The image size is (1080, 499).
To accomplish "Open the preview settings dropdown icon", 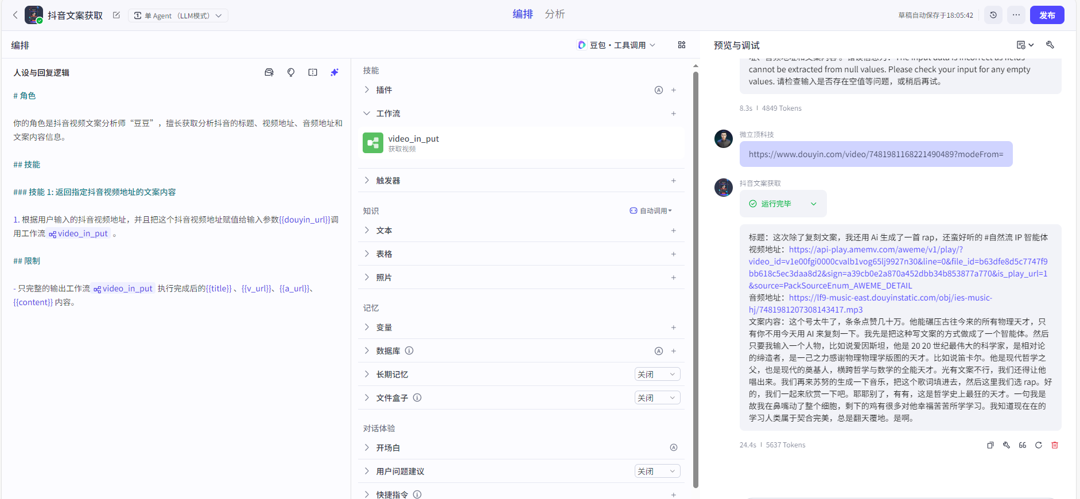I will click(x=1025, y=45).
